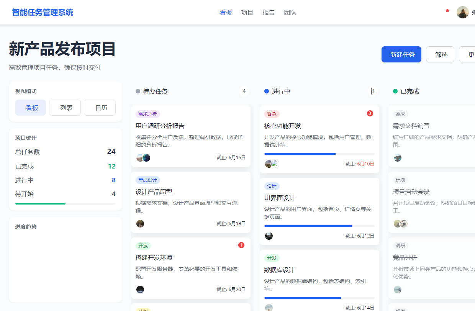Open the user avatar menu
The image size is (475, 311).
pos(463,12)
